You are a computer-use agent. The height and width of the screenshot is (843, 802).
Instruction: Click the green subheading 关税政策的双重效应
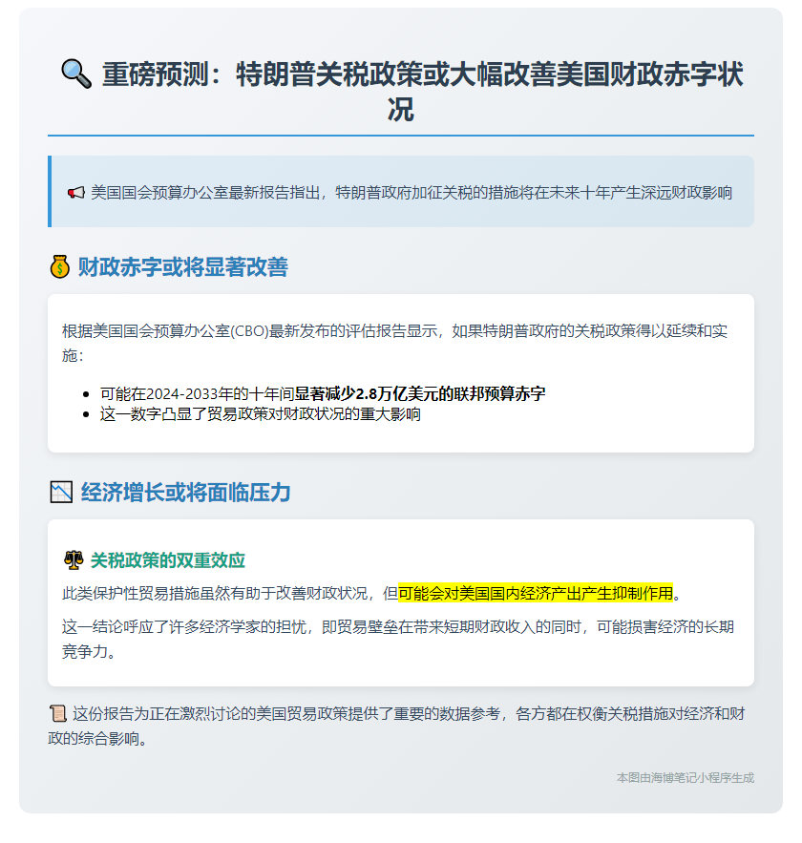168,560
